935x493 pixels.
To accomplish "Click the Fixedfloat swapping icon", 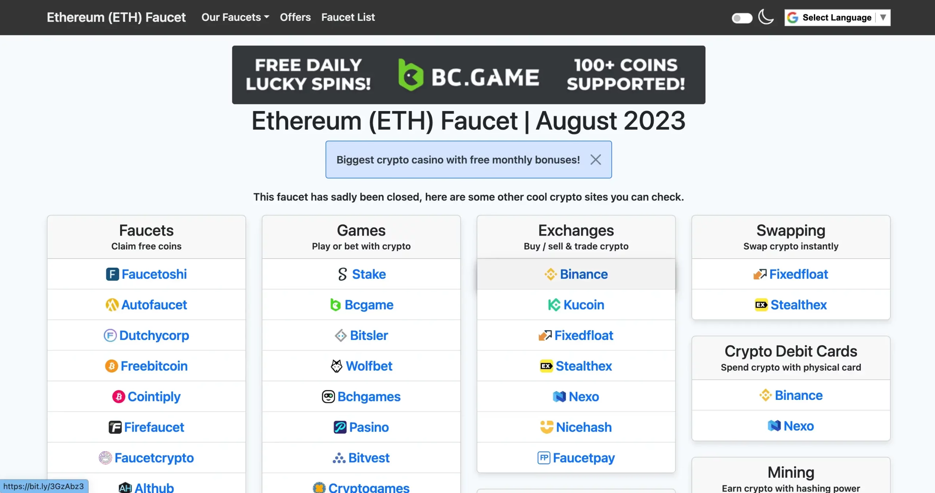I will 759,274.
